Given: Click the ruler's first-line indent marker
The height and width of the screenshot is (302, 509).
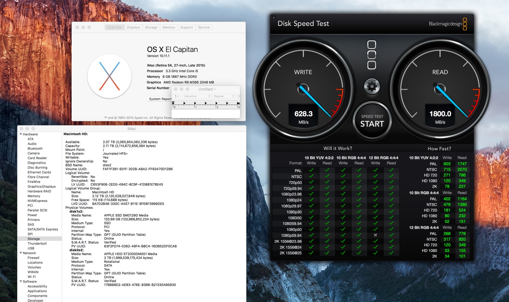Looking at the screenshot, I should point(173,102).
